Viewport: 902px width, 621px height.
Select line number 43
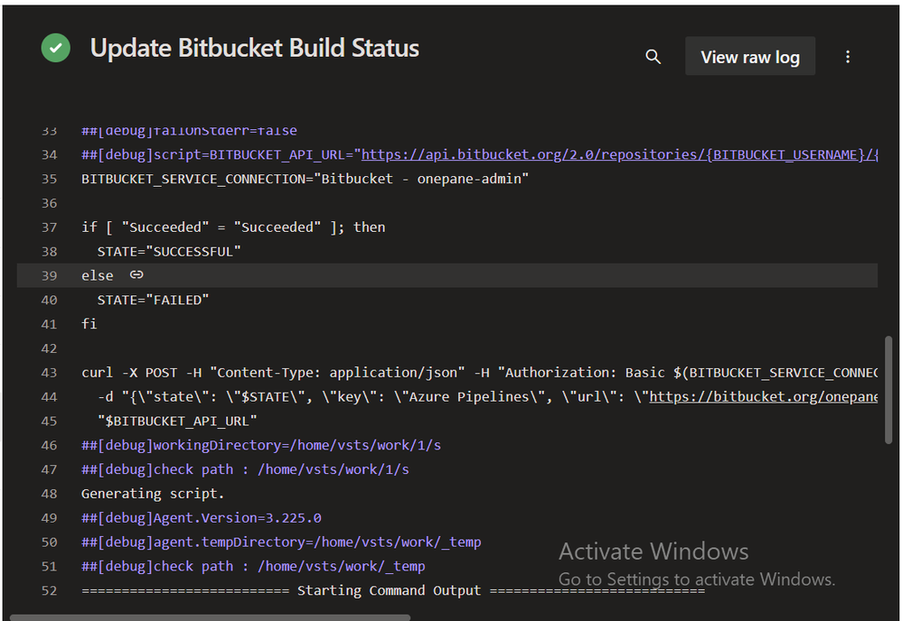click(50, 372)
